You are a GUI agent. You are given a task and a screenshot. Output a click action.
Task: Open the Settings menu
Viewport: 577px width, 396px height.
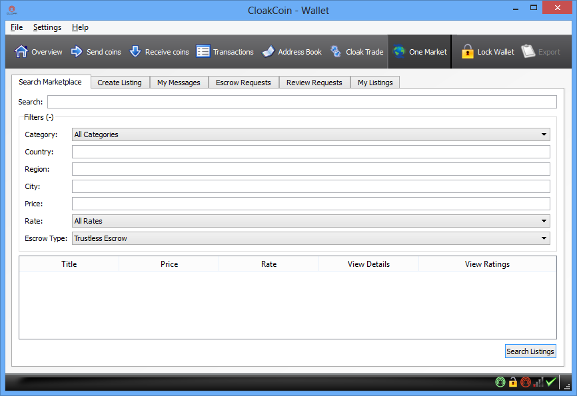[x=47, y=27]
